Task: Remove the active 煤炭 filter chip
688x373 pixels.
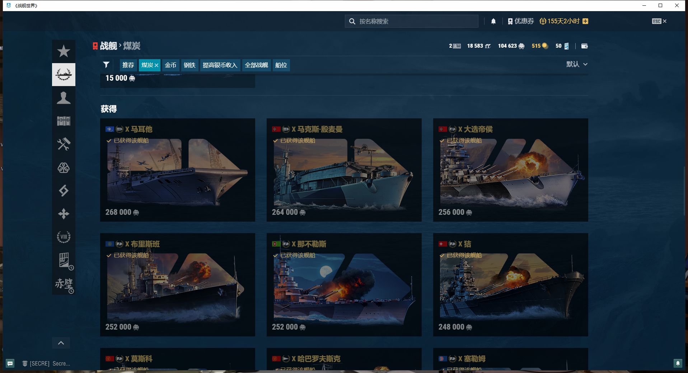Action: click(156, 65)
